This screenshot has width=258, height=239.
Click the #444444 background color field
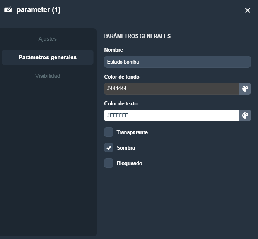click(171, 89)
